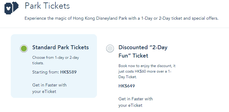229x112 pixels.
Task: Click the Mickey tickets icon beside Park Tickets
Action: 11,8
